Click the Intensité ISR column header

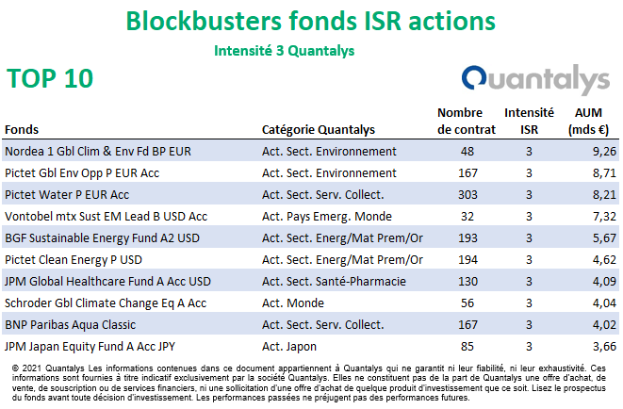click(x=529, y=122)
